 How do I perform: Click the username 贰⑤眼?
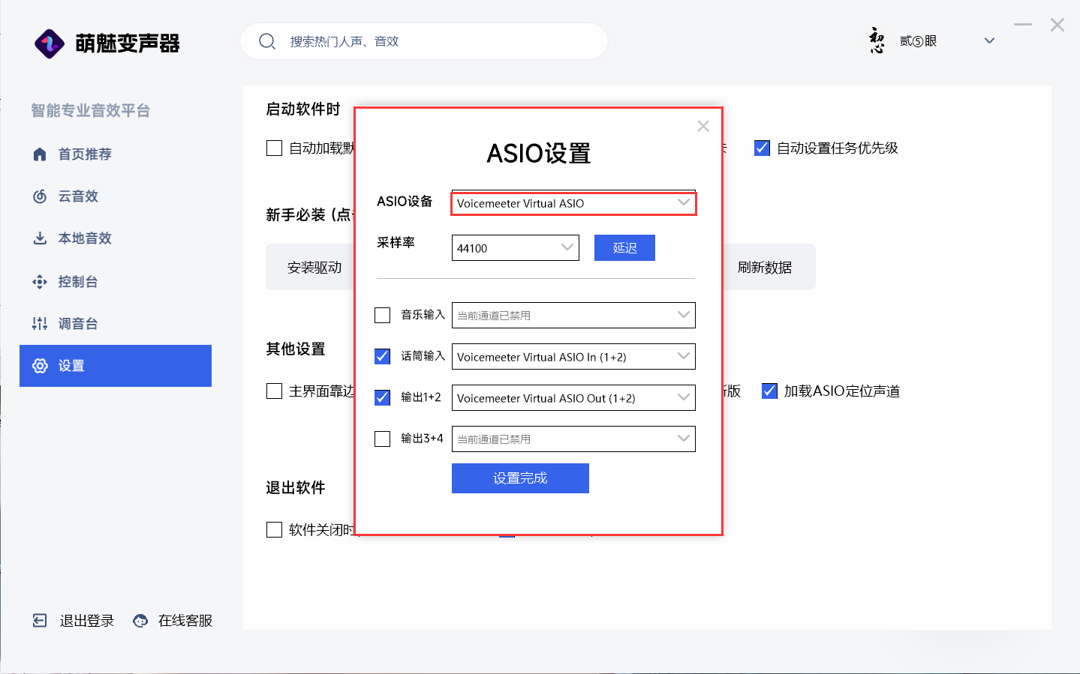[x=919, y=41]
